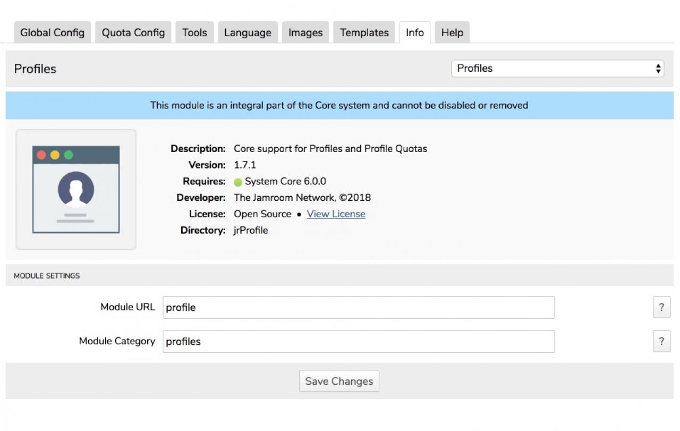Click the blue Core system notice banner

pyautogui.click(x=339, y=105)
